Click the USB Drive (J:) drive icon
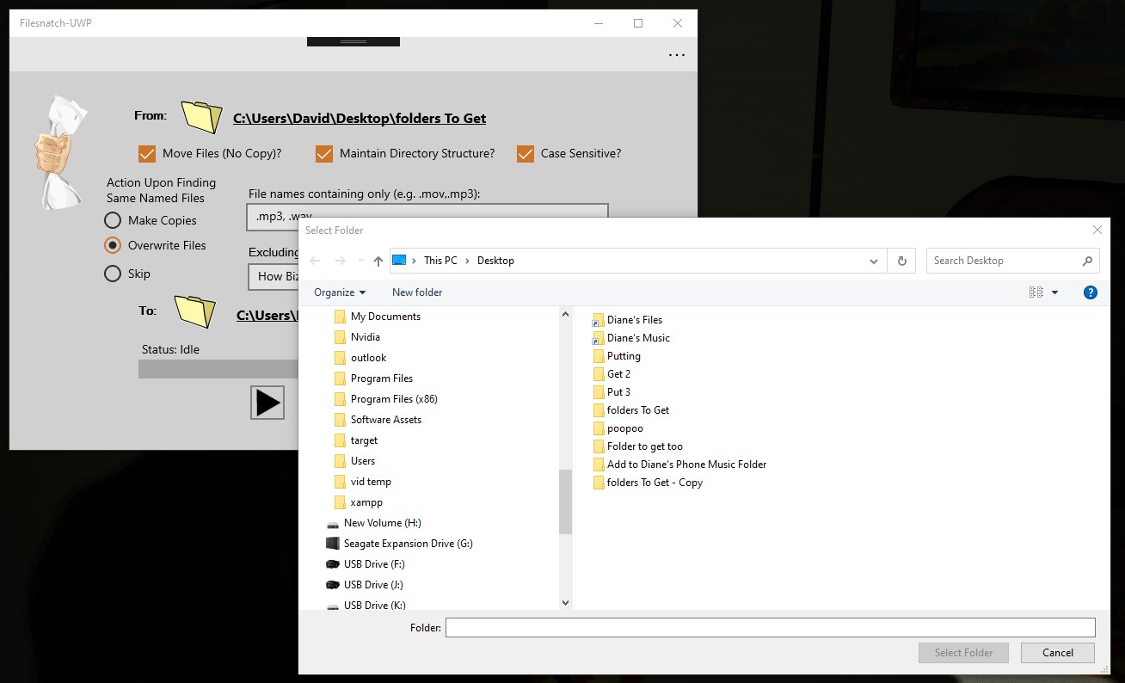 point(333,585)
